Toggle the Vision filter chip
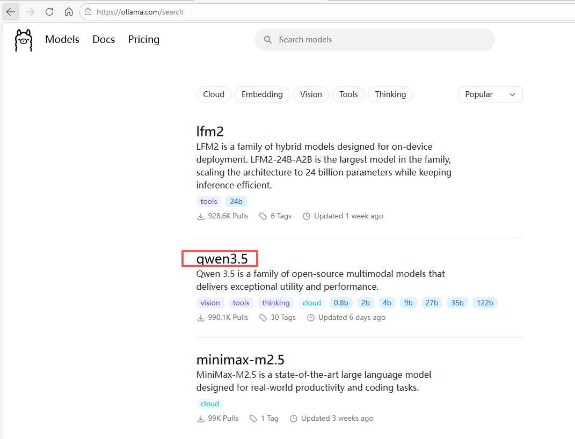Image resolution: width=575 pixels, height=439 pixels. 311,94
